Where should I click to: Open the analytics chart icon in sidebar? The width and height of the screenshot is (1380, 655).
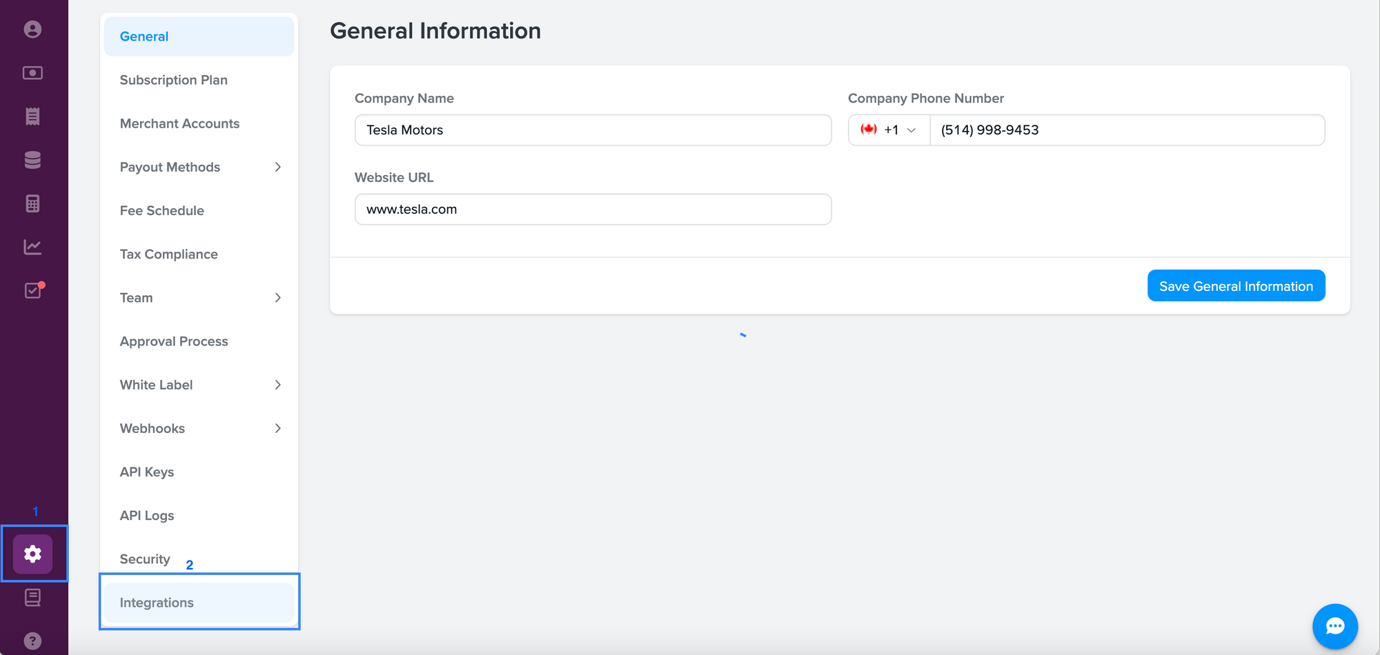click(x=32, y=247)
